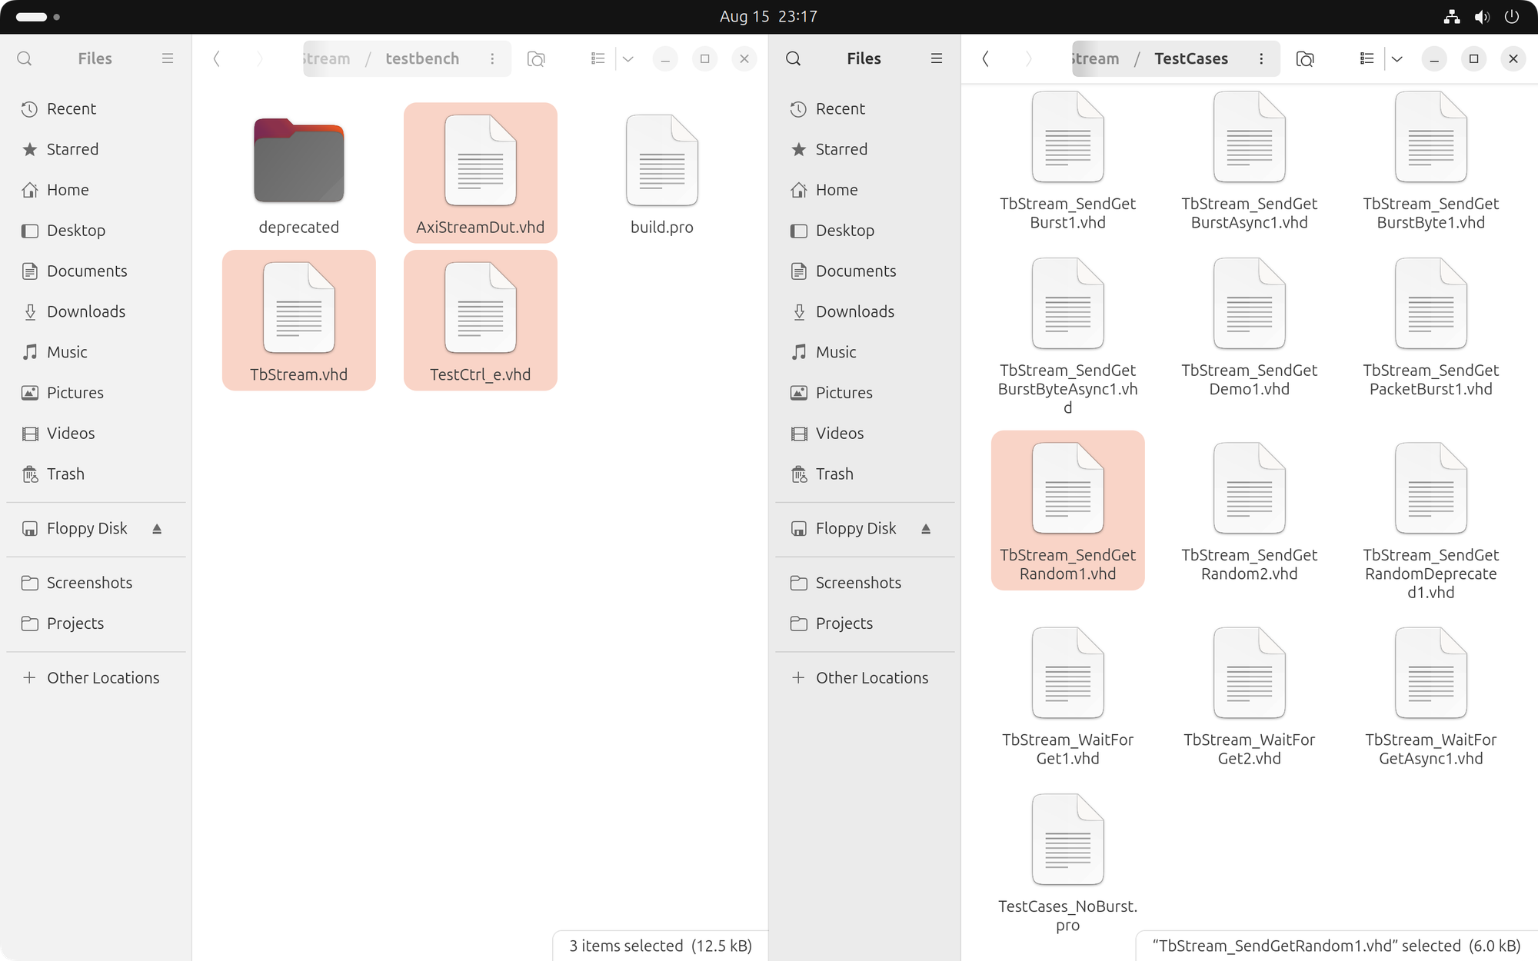Toggle list view in testbench window
1538x961 pixels.
tap(598, 58)
